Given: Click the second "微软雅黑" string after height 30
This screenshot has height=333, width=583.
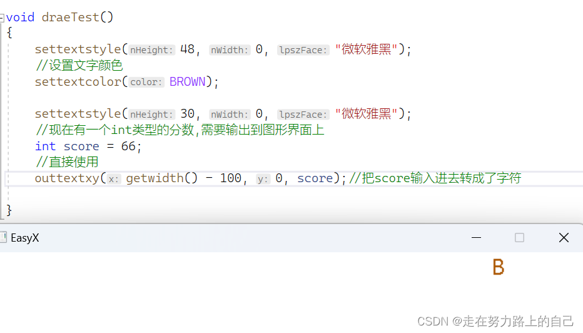Looking at the screenshot, I should tap(366, 113).
